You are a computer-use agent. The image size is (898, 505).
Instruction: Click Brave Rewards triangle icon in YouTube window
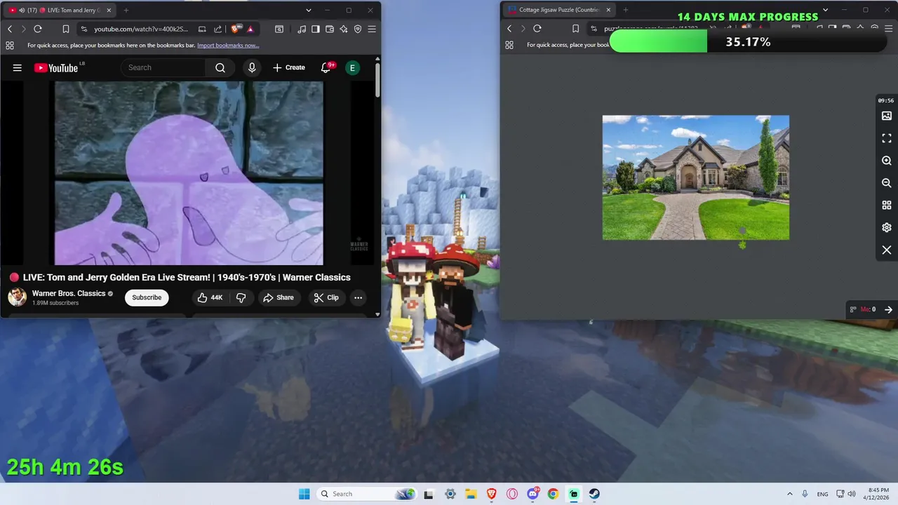(250, 29)
